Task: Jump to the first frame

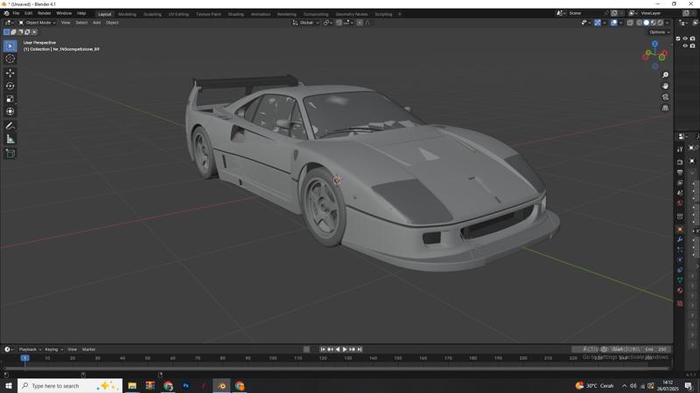Action: click(323, 349)
